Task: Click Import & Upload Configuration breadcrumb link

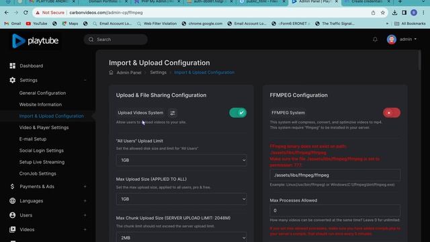Action: (x=204, y=73)
